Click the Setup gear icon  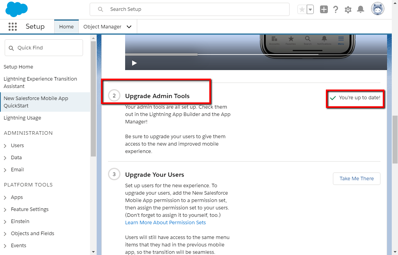pyautogui.click(x=348, y=10)
